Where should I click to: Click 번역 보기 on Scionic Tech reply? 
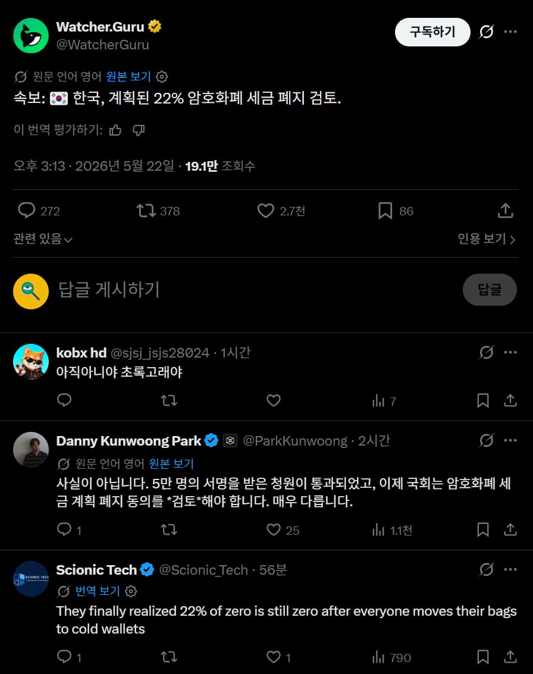click(x=98, y=591)
